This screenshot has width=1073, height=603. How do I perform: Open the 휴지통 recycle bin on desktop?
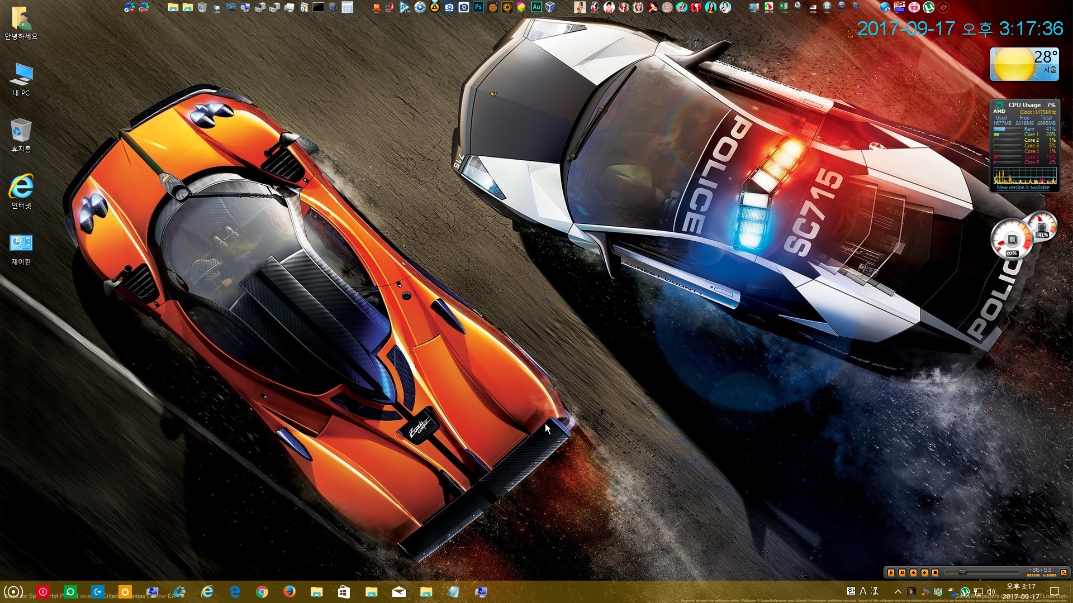(21, 135)
